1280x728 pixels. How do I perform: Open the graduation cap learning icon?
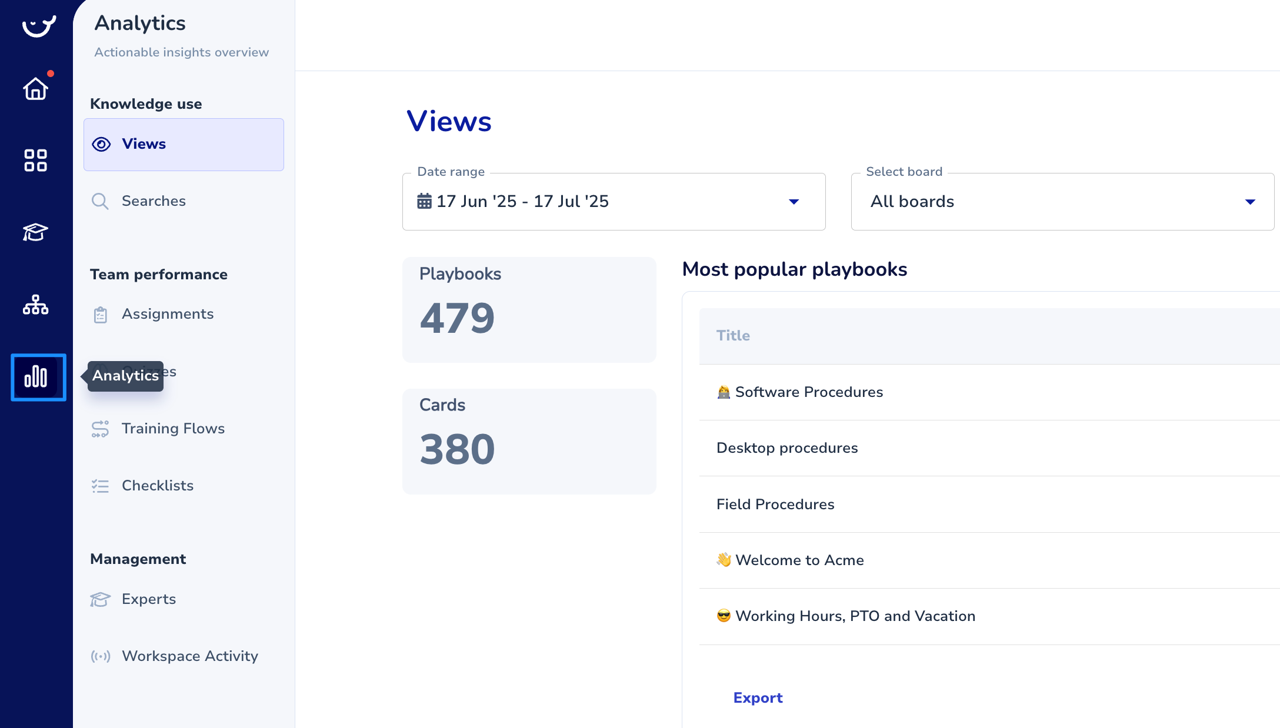pyautogui.click(x=35, y=232)
